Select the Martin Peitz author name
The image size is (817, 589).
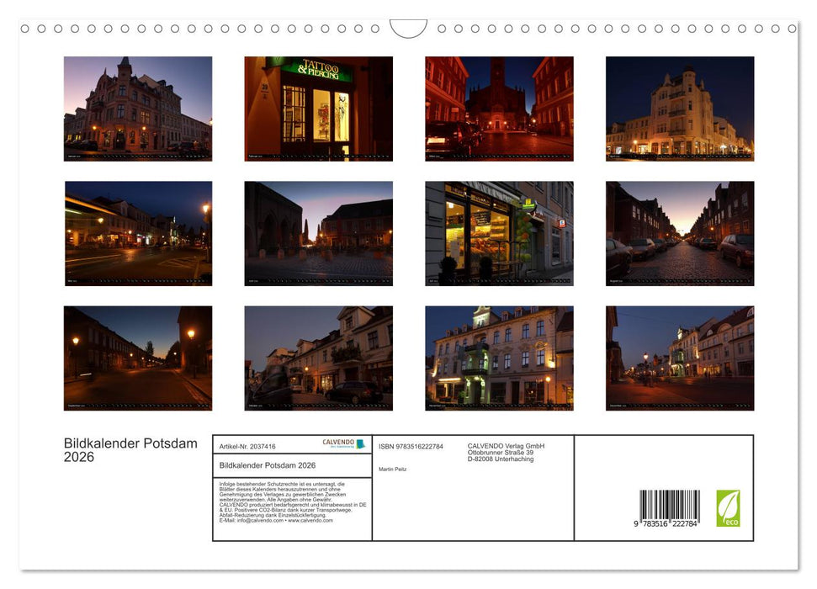[x=394, y=469]
